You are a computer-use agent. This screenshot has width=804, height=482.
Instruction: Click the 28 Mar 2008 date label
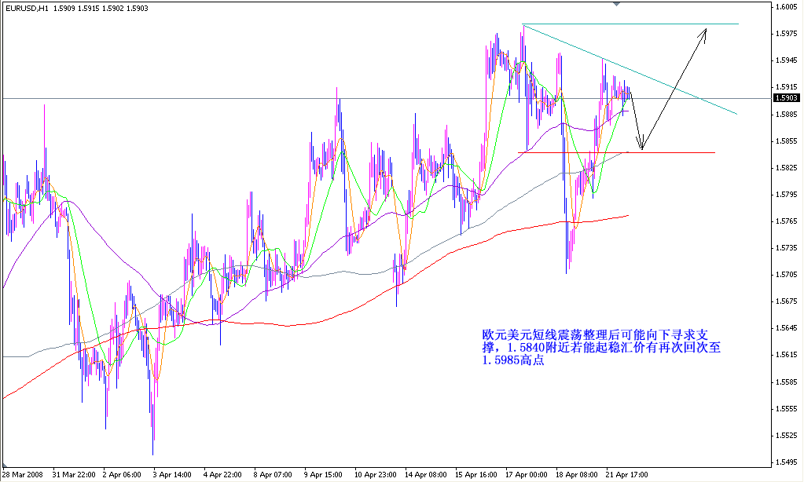[23, 475]
